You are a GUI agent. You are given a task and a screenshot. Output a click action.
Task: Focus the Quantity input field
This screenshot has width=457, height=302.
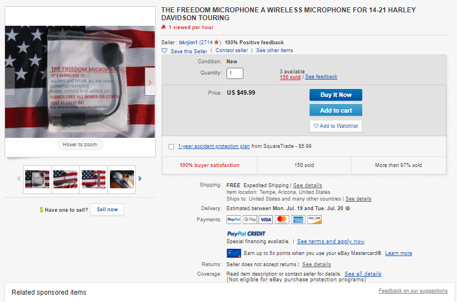235,73
